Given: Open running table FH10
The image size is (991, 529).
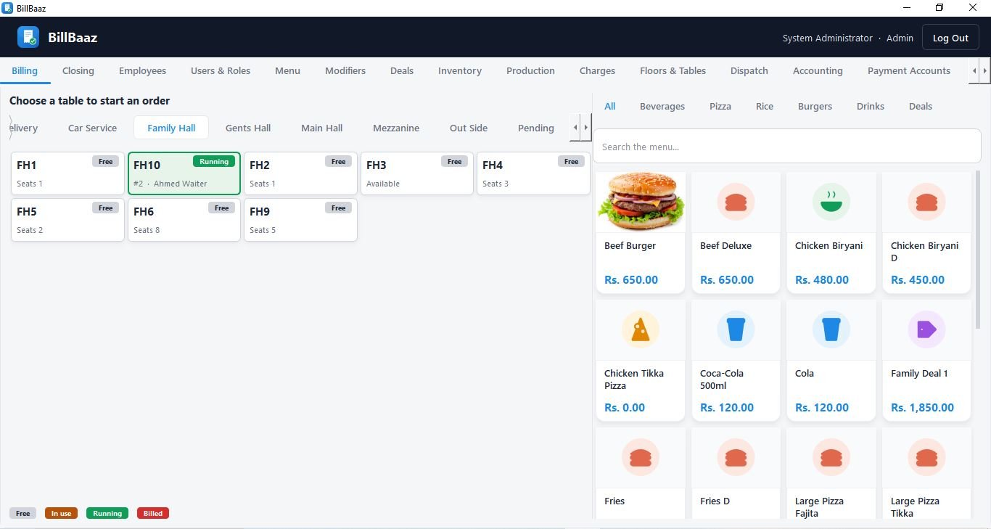Looking at the screenshot, I should pos(184,173).
